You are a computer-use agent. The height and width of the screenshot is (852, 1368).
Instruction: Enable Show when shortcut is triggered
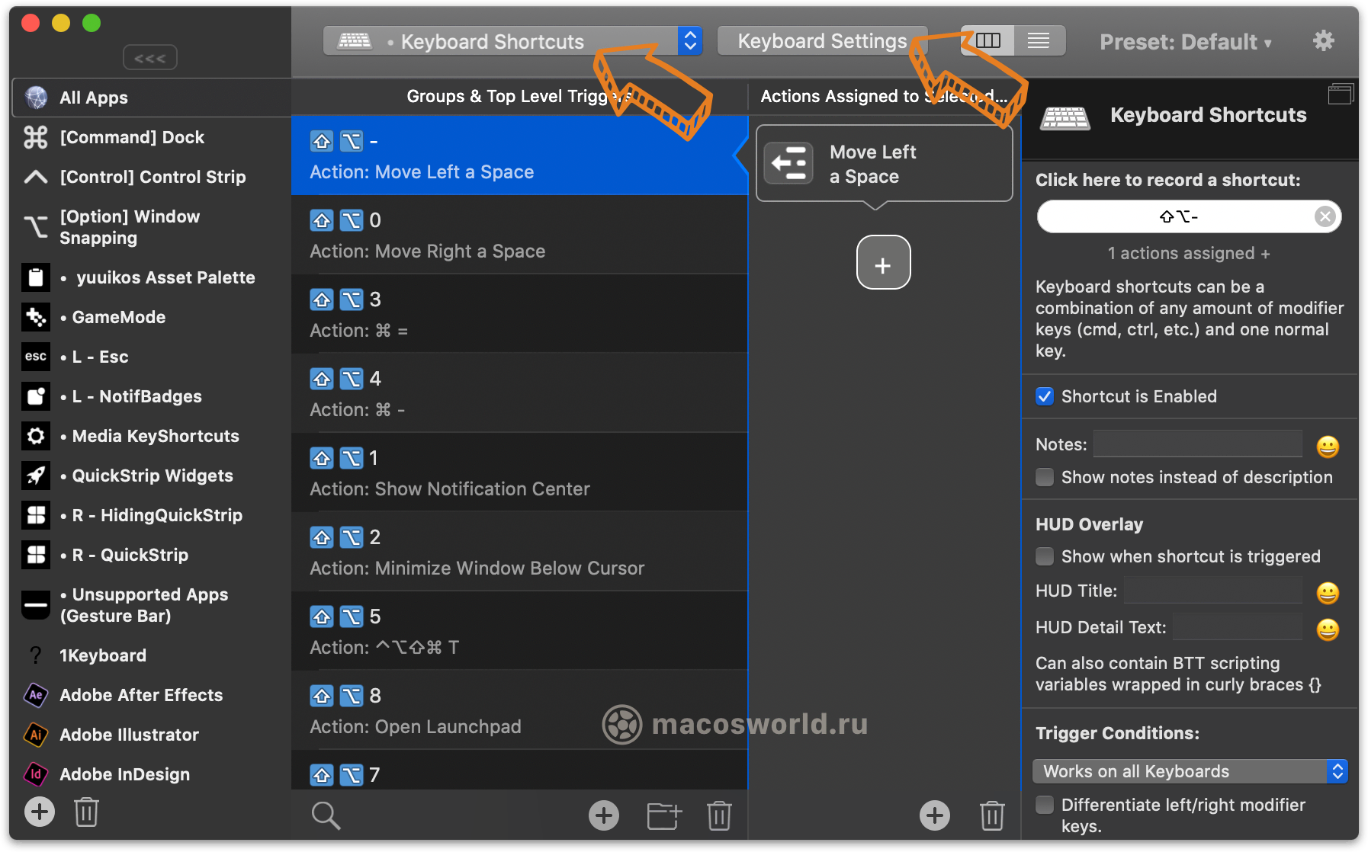(x=1045, y=556)
